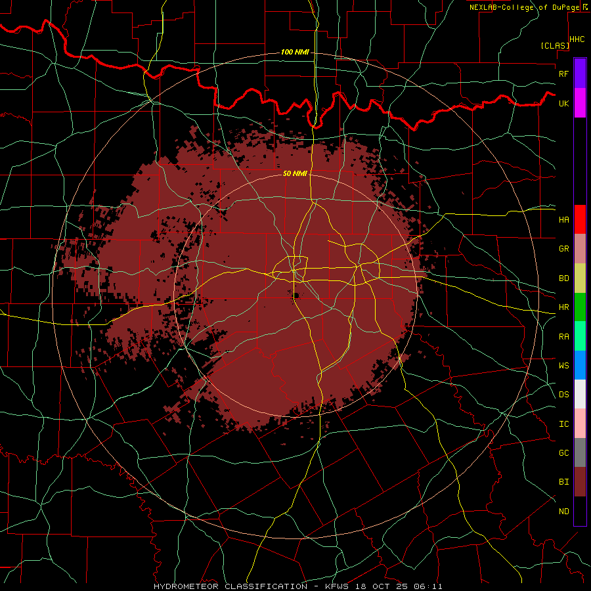Click the ND legend label
Image resolution: width=591 pixels, height=591 pixels.
pos(564,512)
